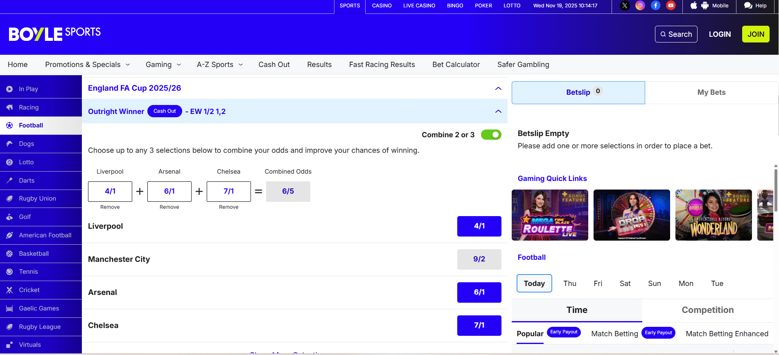Select Match Betting Enhanced market tab

727,334
